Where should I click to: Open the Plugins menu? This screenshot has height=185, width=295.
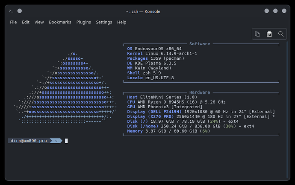pyautogui.click(x=83, y=22)
